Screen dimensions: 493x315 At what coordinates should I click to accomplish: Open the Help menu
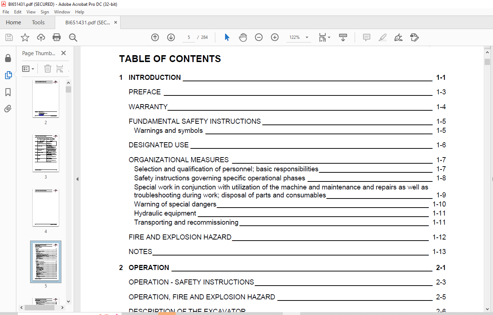click(x=80, y=12)
